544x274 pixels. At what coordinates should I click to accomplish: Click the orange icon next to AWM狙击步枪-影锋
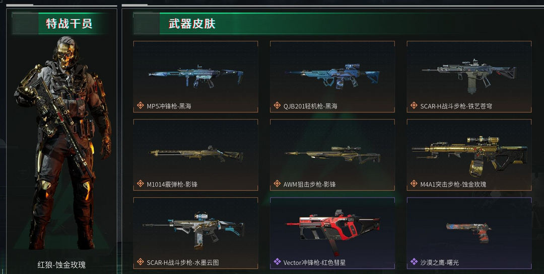click(277, 184)
